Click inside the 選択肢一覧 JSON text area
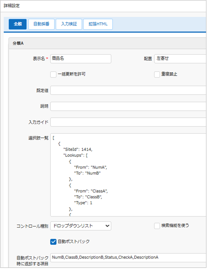The width and height of the screenshot is (208, 269). coord(128,175)
